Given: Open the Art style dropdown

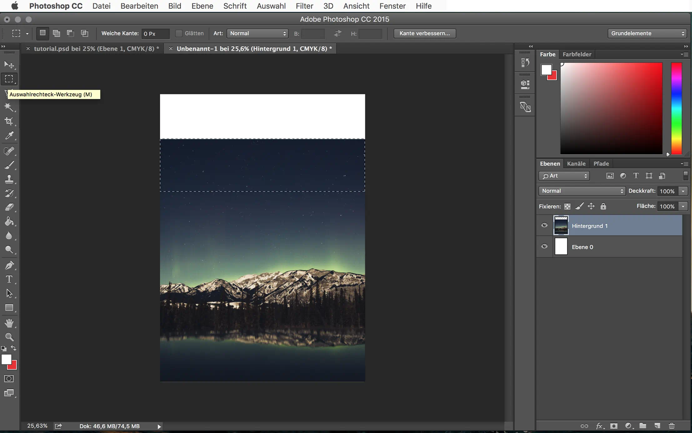Looking at the screenshot, I should tap(257, 33).
